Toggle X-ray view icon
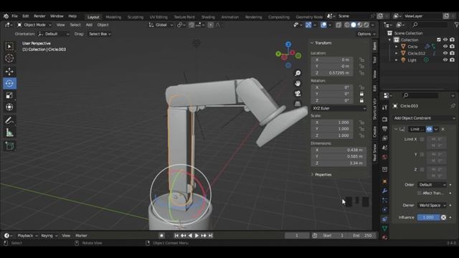The width and height of the screenshot is (459, 258). pos(339,25)
